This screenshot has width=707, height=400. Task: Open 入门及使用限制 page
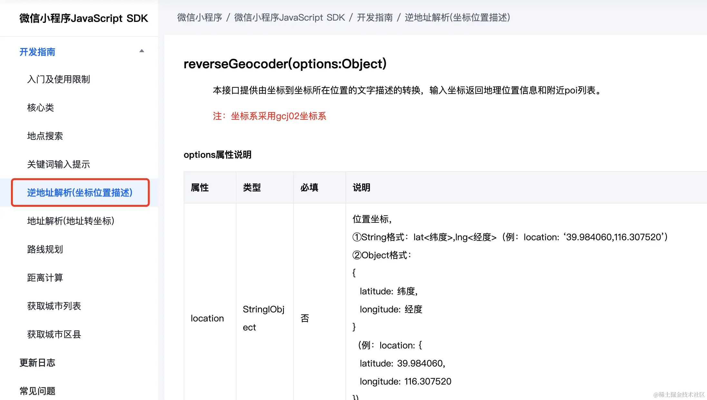click(59, 80)
